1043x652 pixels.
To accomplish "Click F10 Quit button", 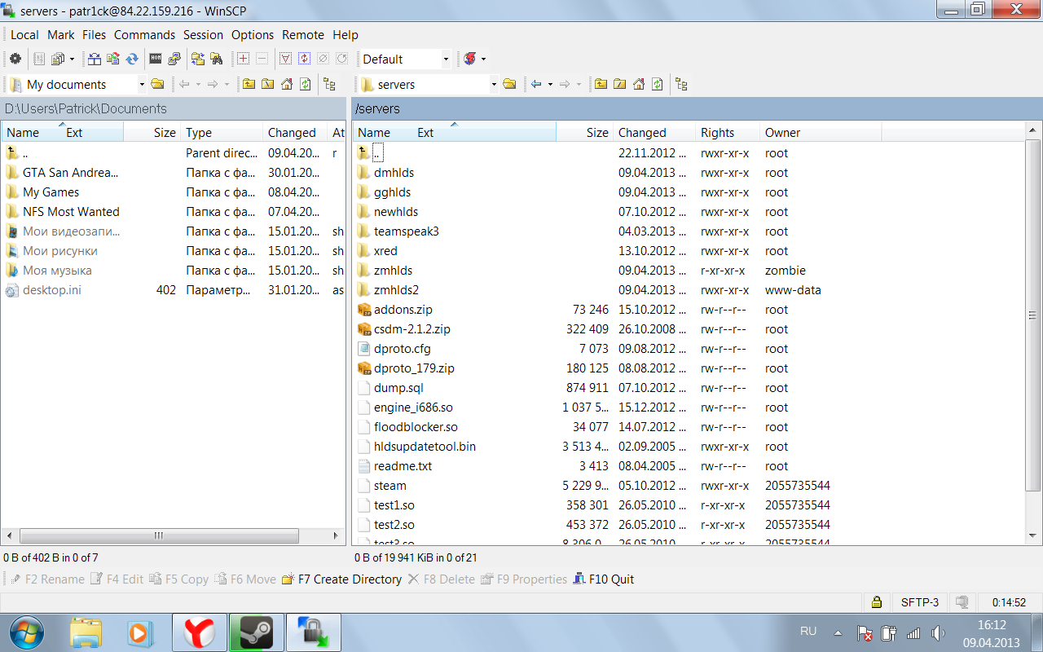I will [x=603, y=579].
